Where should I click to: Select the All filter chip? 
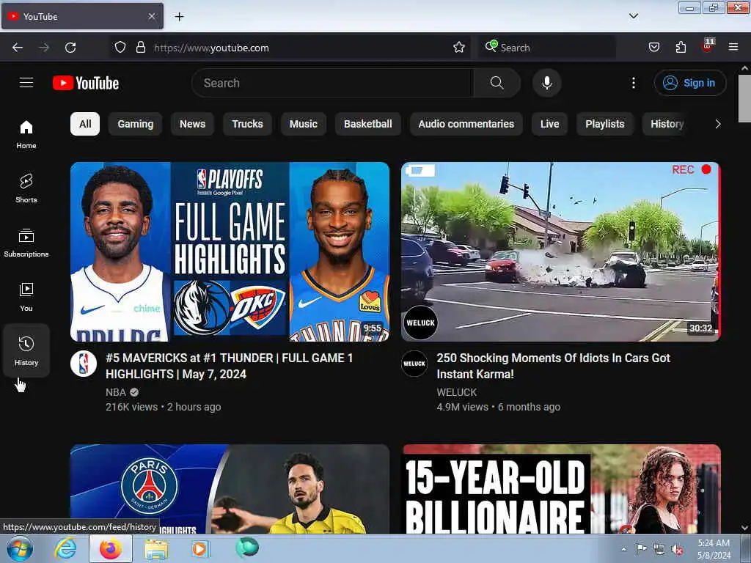85,124
